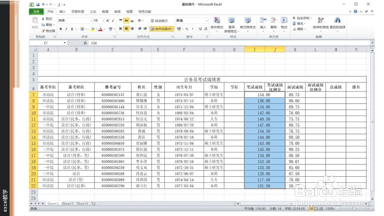
Task: Click the fill color paint bucket swatch
Action: pyautogui.click(x=92, y=29)
